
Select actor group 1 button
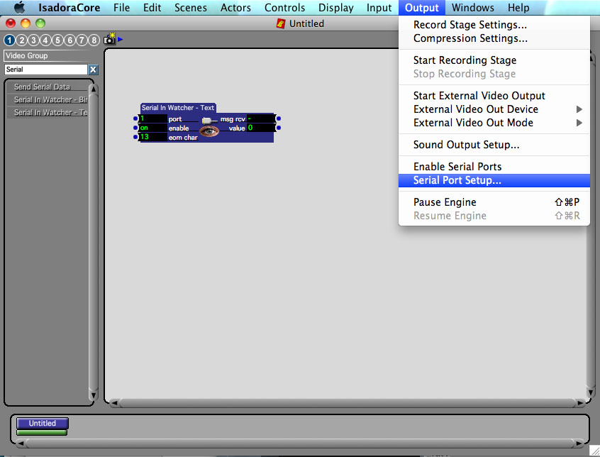9,40
